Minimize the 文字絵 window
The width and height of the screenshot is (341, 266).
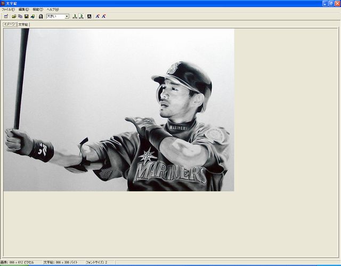325,3
